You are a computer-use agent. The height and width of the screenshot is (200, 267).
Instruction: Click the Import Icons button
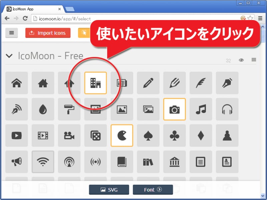pyautogui.click(x=48, y=33)
